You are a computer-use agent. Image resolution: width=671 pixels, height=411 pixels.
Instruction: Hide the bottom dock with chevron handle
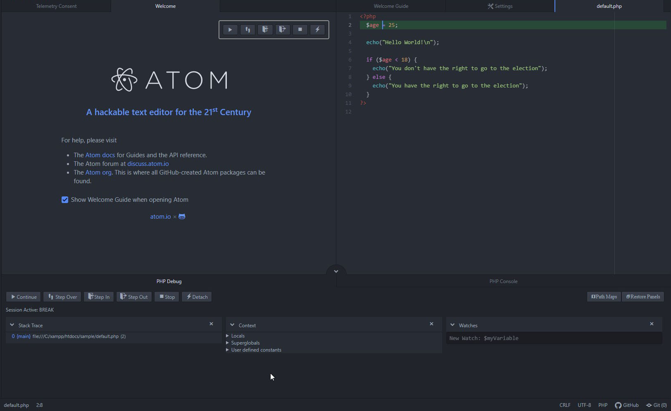coord(336,271)
